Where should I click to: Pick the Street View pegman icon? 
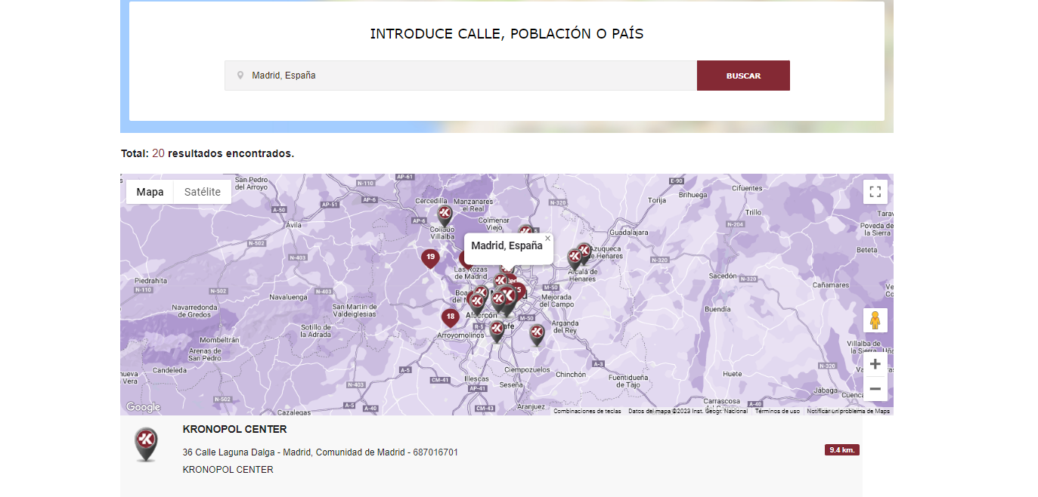875,320
